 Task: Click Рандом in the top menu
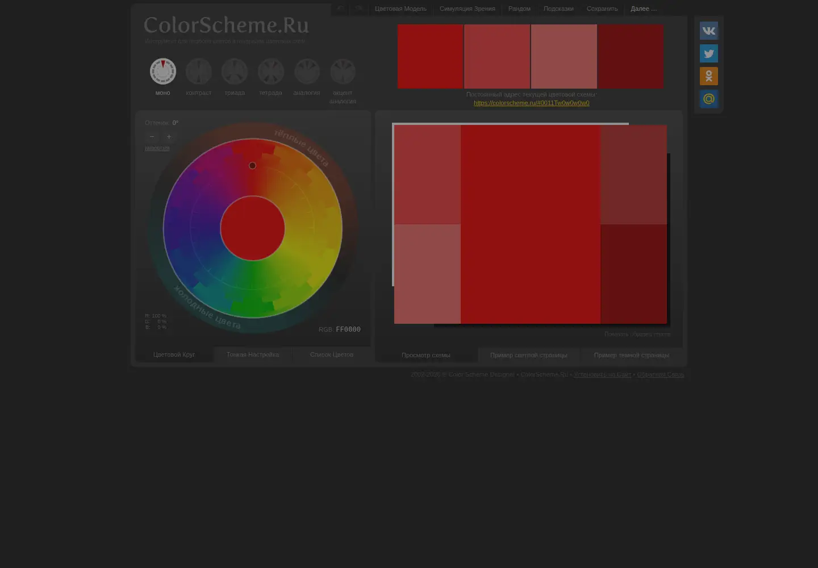pos(519,9)
